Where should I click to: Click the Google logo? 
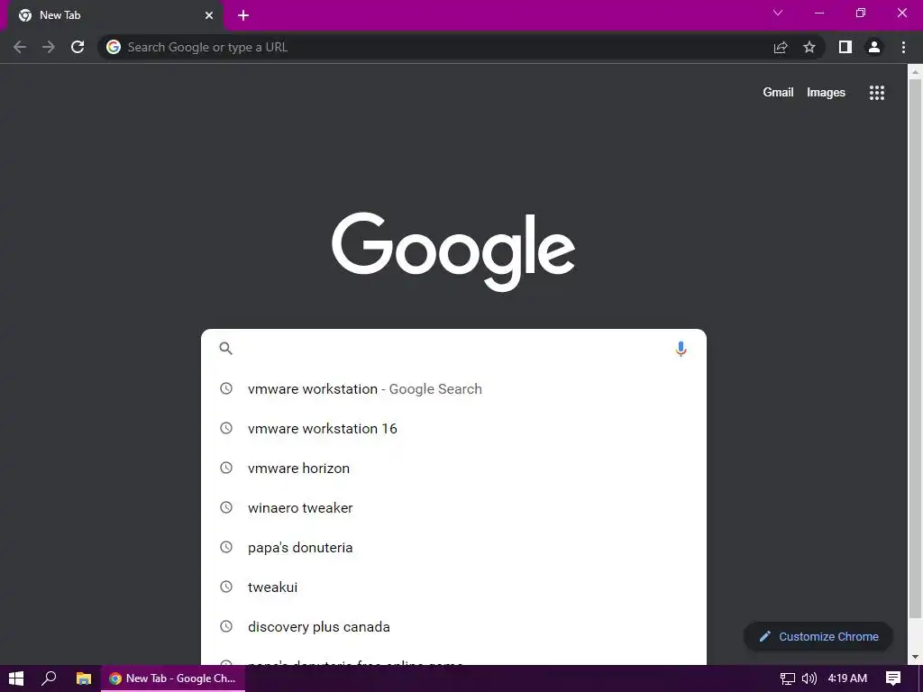[453, 251]
